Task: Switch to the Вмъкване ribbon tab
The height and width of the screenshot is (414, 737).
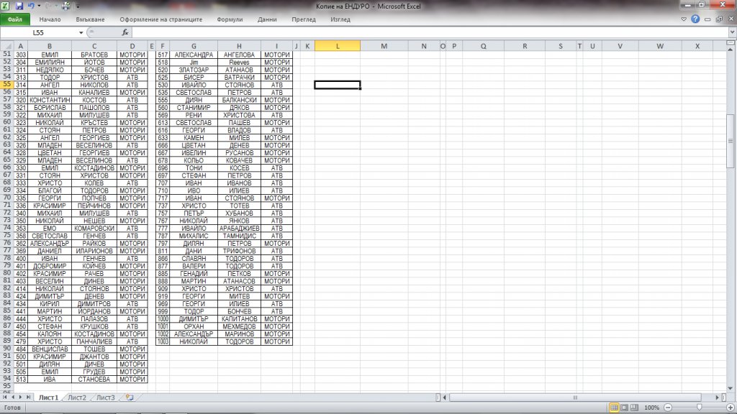Action: pos(90,19)
